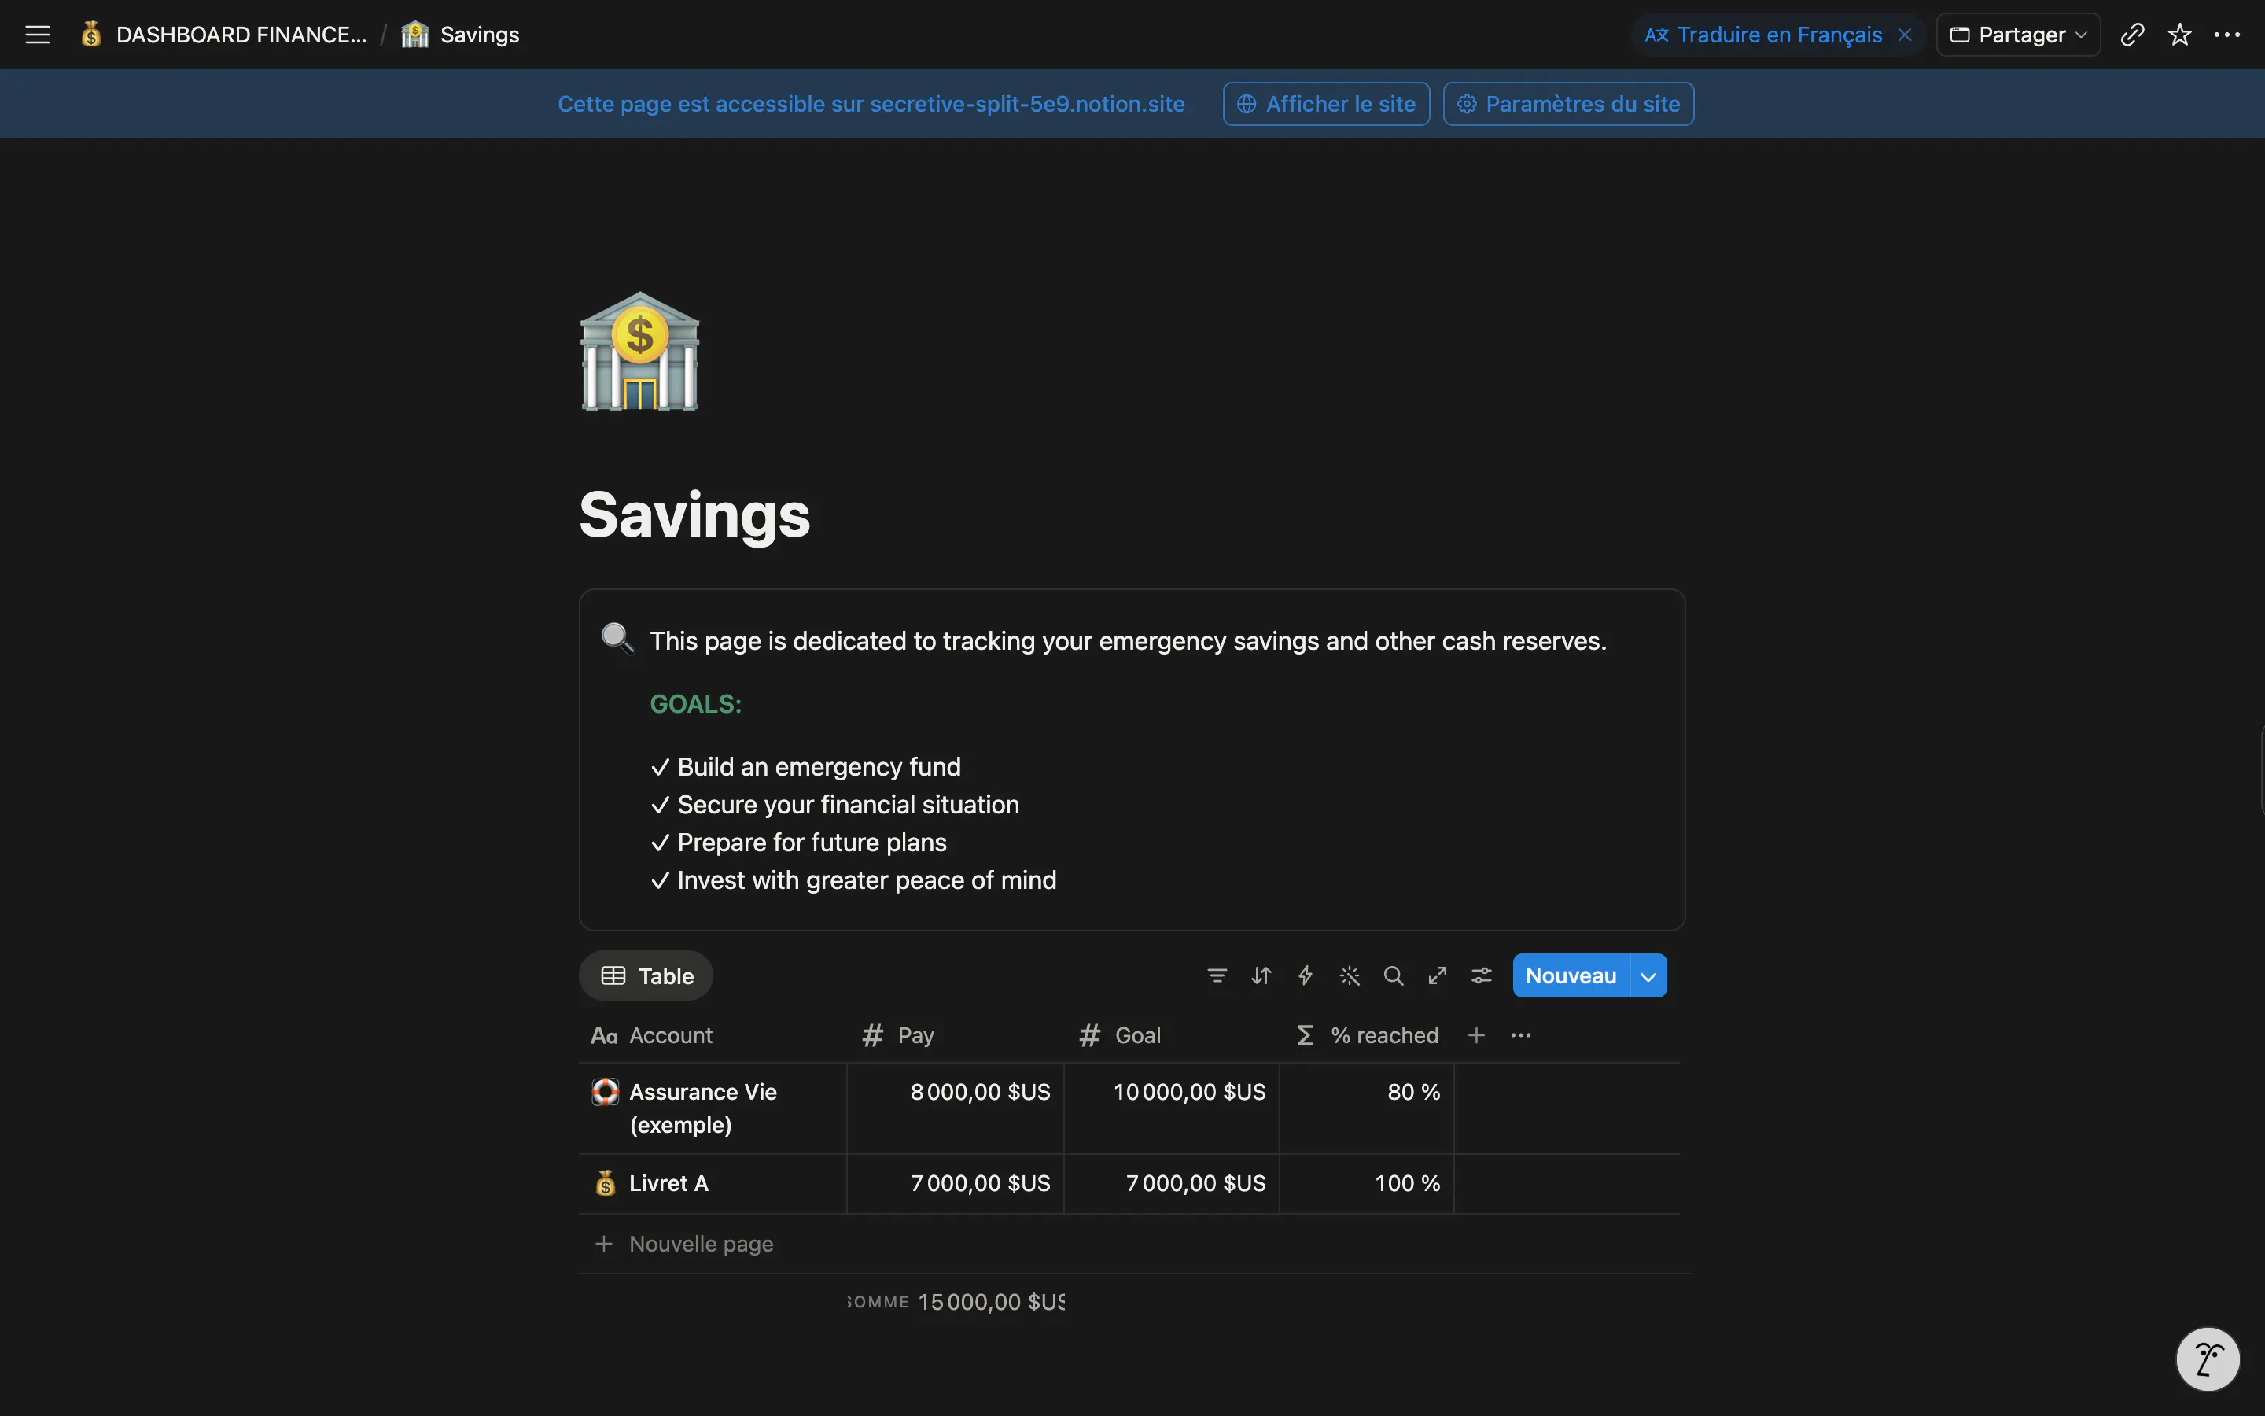This screenshot has height=1416, width=2265.
Task: Click the bank icon in the breadcrumb
Action: tap(414, 35)
